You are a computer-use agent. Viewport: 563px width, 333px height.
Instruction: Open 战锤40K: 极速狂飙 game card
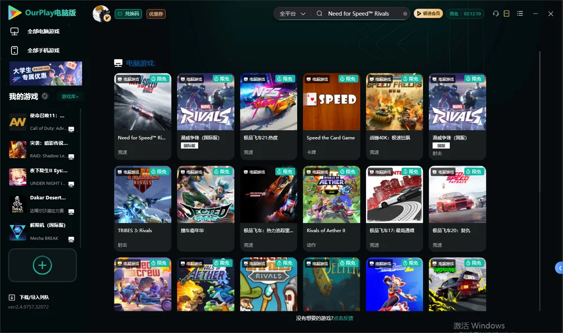click(x=394, y=116)
